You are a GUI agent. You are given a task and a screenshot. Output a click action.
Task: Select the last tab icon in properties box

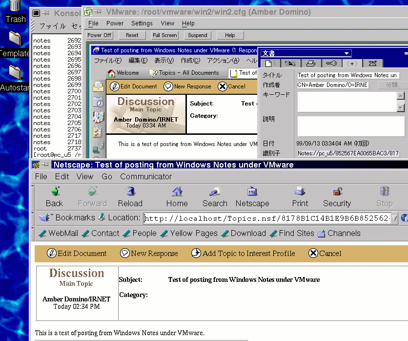pyautogui.click(x=373, y=64)
